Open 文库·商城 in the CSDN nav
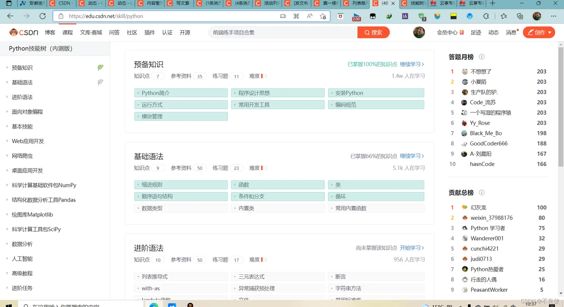 [x=91, y=32]
